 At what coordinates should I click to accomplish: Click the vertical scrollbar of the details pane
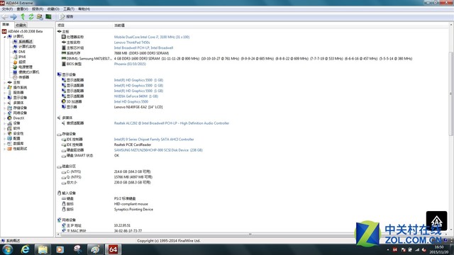click(x=451, y=93)
